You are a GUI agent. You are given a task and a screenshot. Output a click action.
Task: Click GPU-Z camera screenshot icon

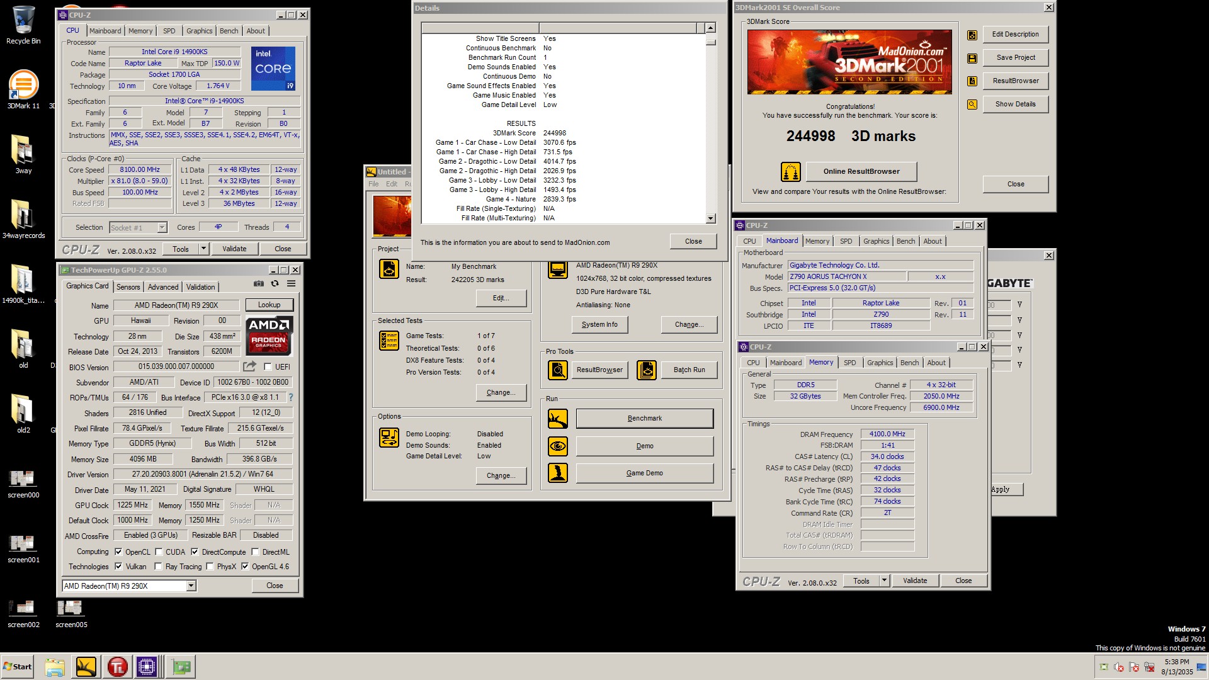(x=258, y=284)
